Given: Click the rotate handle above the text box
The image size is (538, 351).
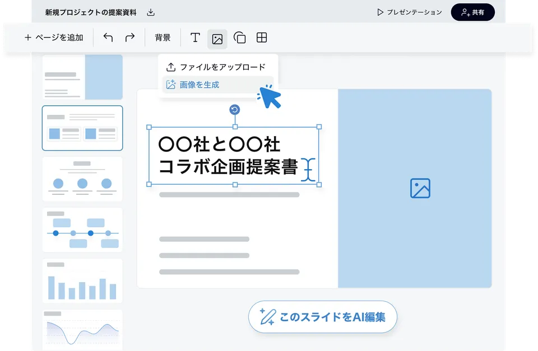Looking at the screenshot, I should click(234, 110).
